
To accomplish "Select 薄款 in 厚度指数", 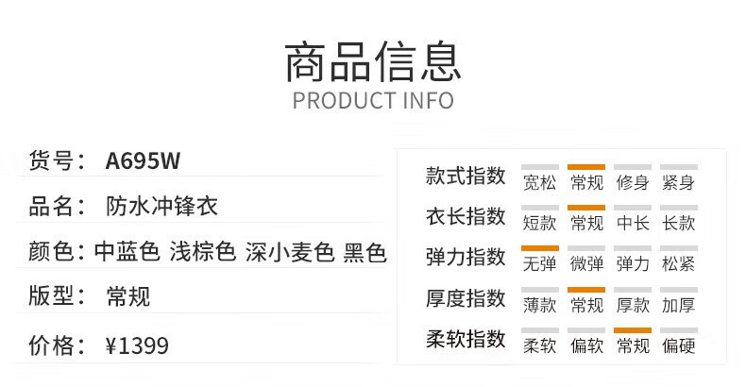I will point(539,305).
